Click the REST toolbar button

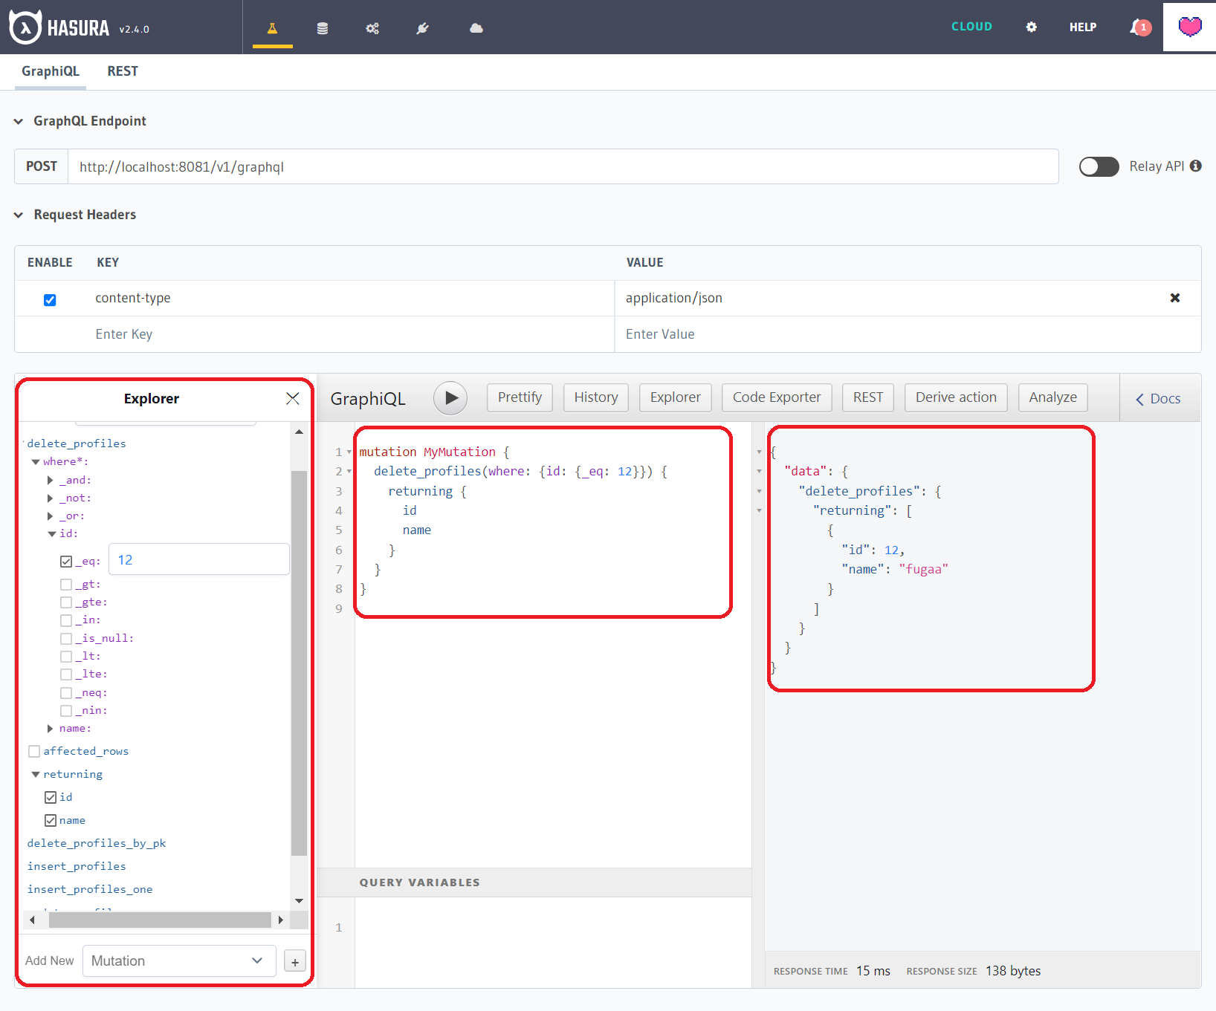point(868,397)
